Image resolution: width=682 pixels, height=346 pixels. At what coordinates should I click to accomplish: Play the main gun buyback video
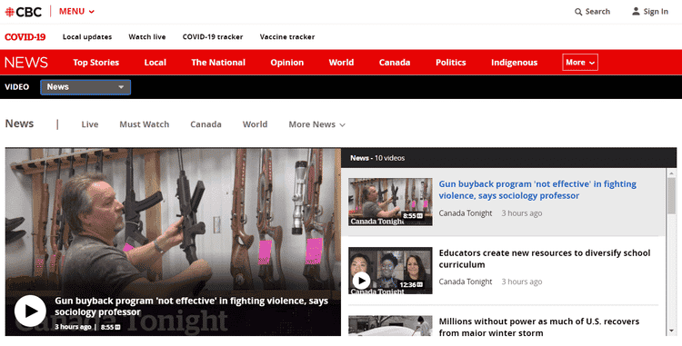tap(30, 311)
